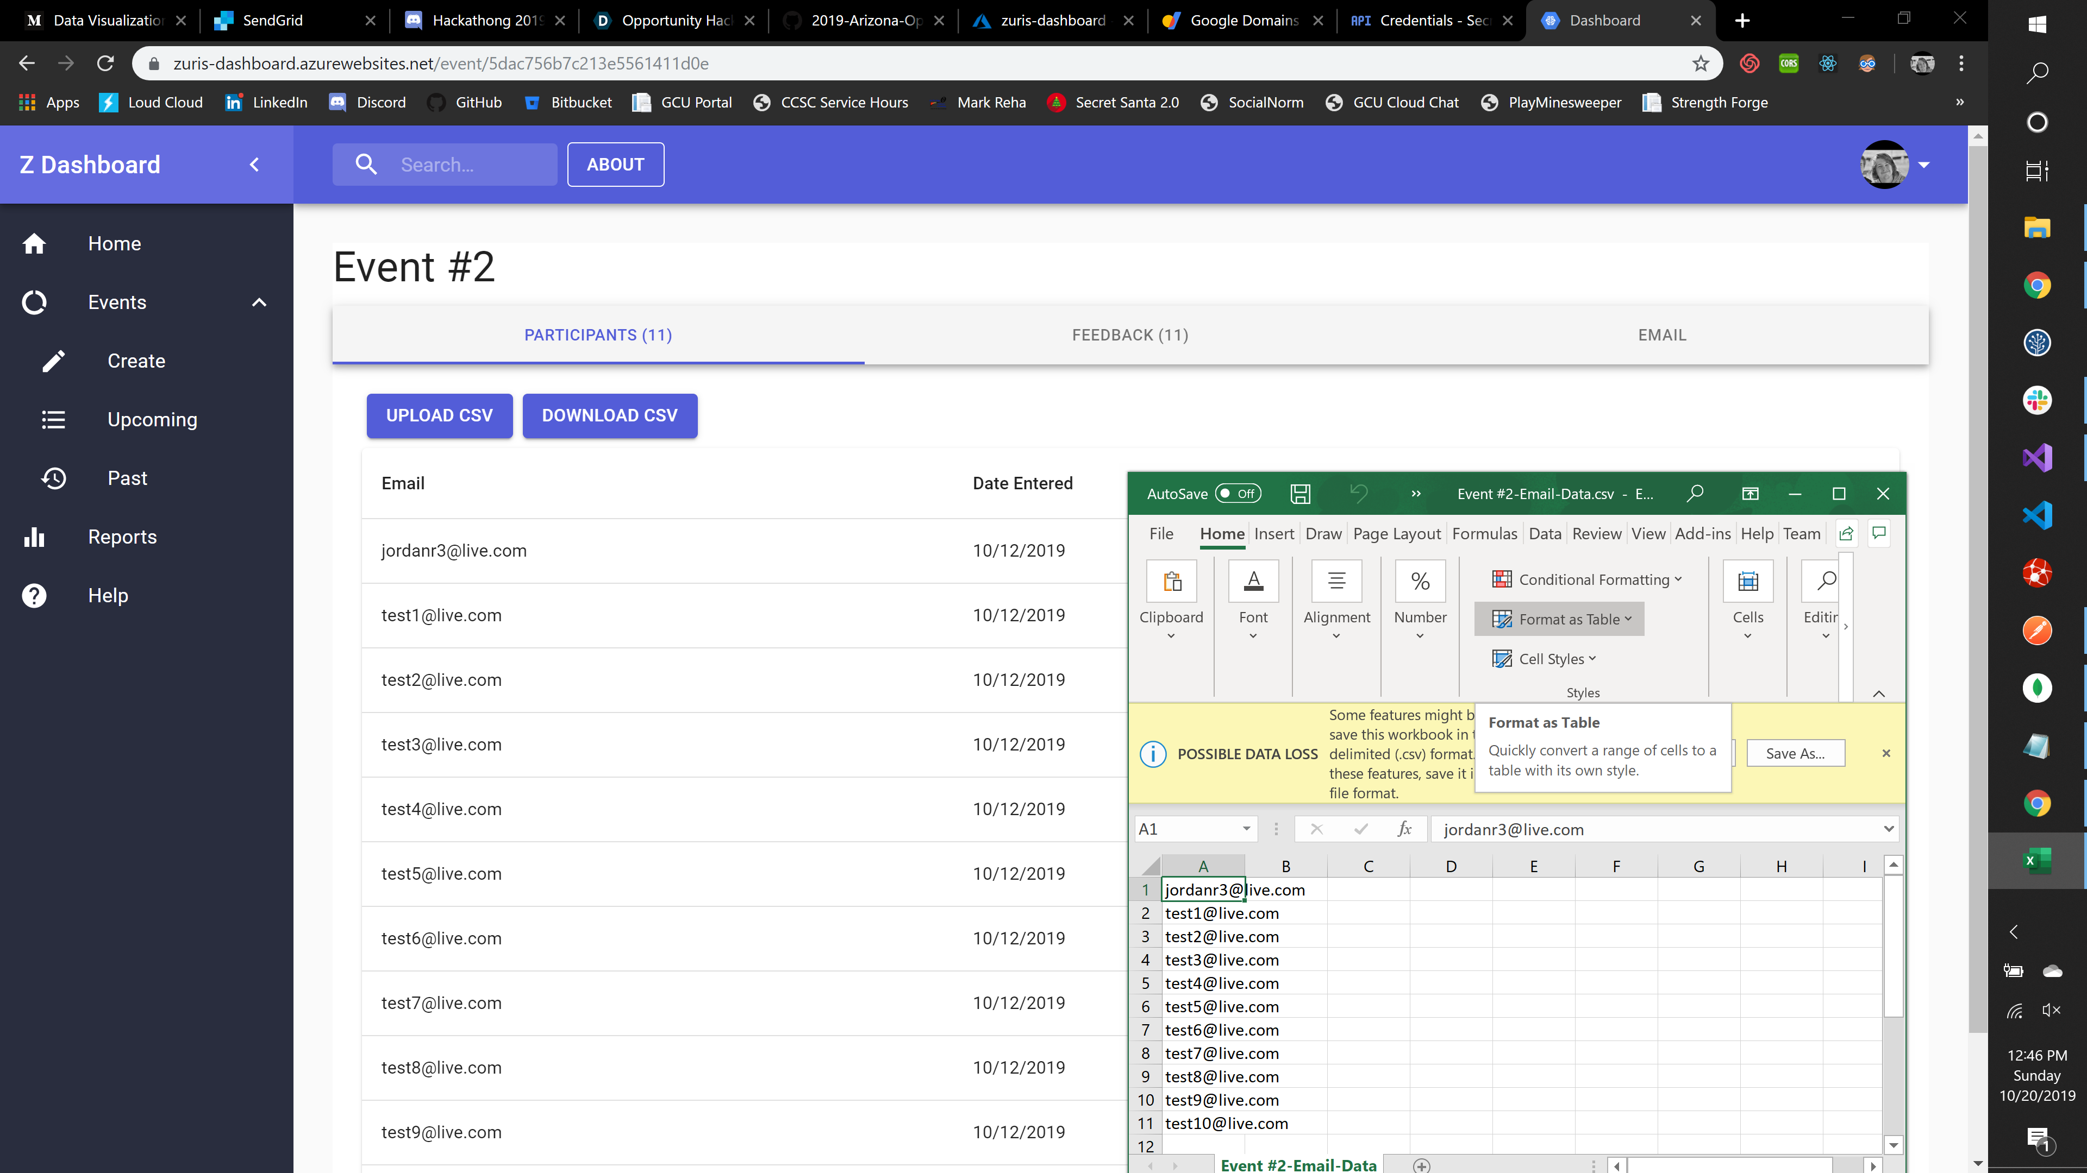Open the Clipboard paste icon group
Image resolution: width=2087 pixels, height=1173 pixels.
[1172, 581]
